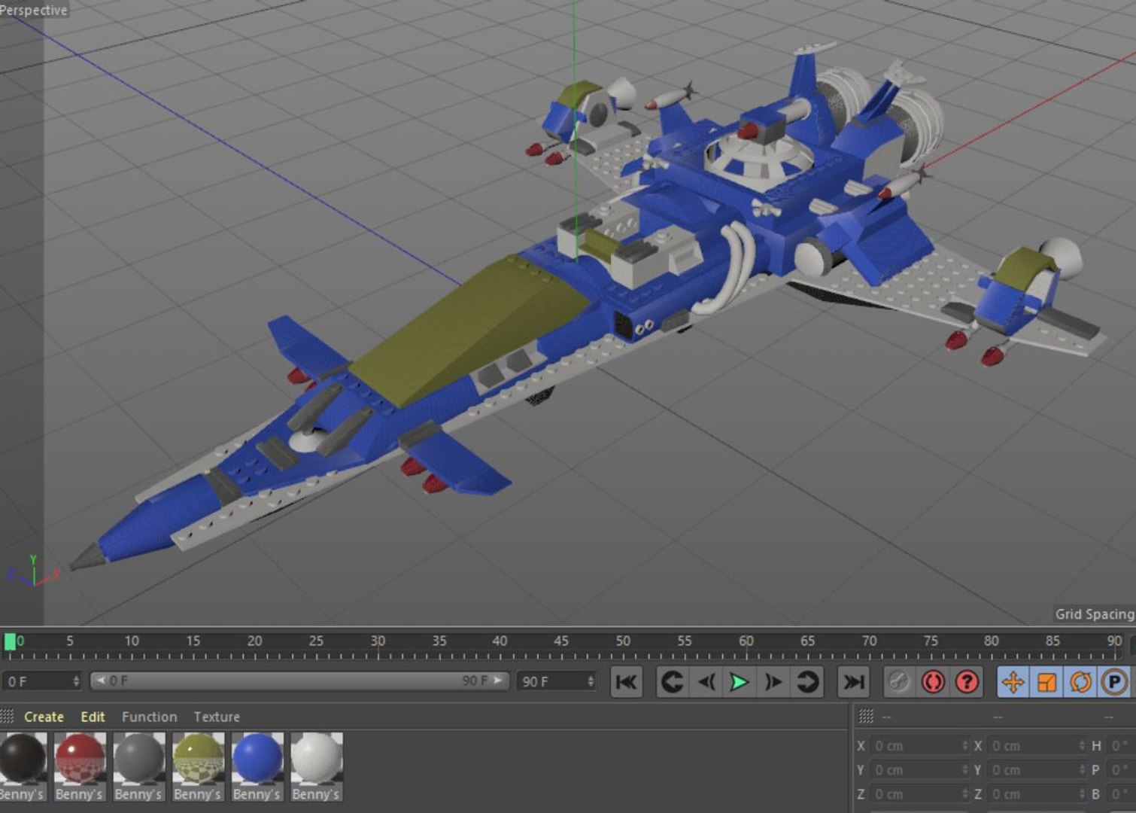Screen dimensions: 1136x813
Task: Select the red Benny's material sphere
Action: pos(80,759)
